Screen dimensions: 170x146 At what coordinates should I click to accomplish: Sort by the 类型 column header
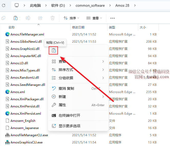[x=112, y=28]
